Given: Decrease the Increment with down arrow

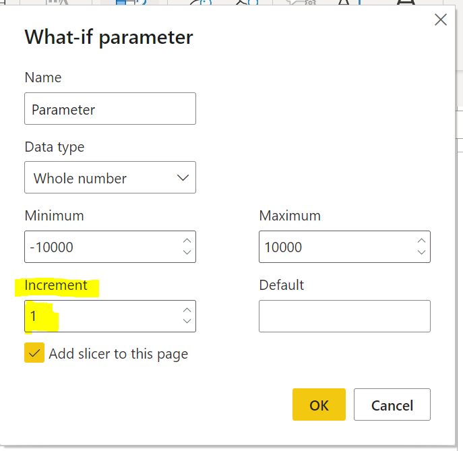Looking at the screenshot, I should pyautogui.click(x=187, y=321).
